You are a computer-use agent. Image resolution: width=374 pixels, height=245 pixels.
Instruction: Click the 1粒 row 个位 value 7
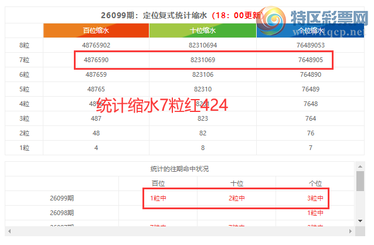(x=311, y=148)
